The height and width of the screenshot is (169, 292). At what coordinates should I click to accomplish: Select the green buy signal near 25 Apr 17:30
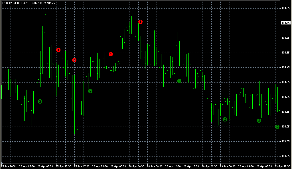coord(90,91)
